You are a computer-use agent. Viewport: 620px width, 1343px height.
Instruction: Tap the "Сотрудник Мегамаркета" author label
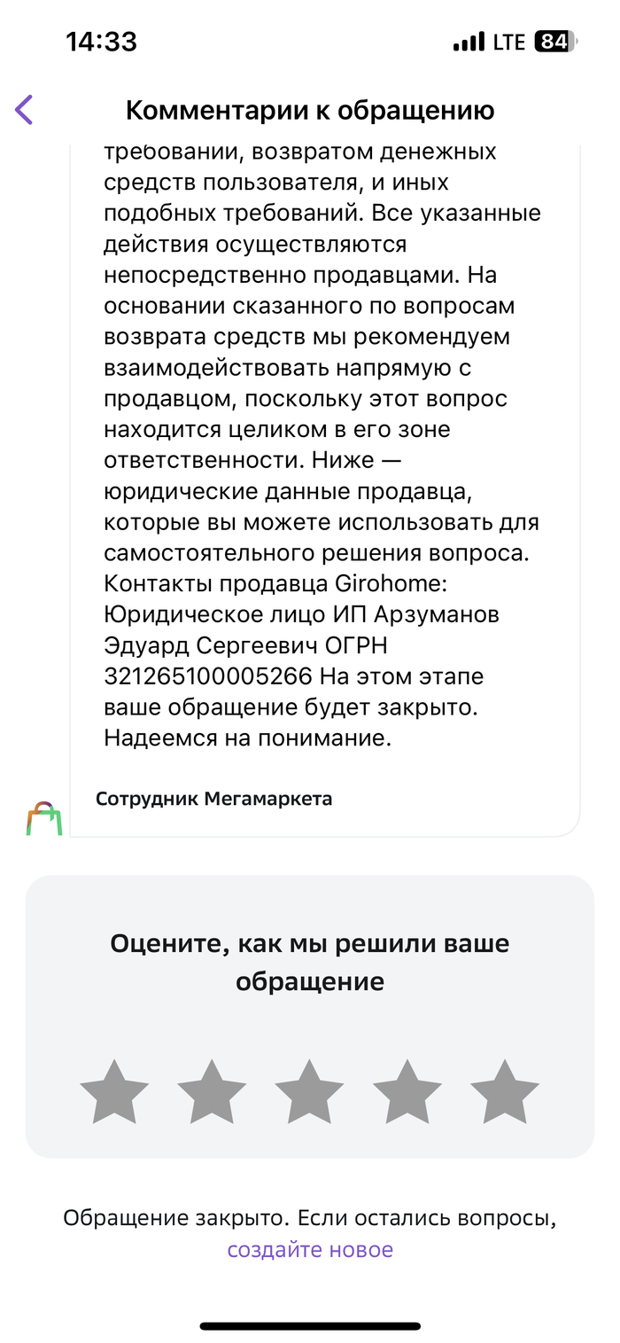(x=213, y=799)
